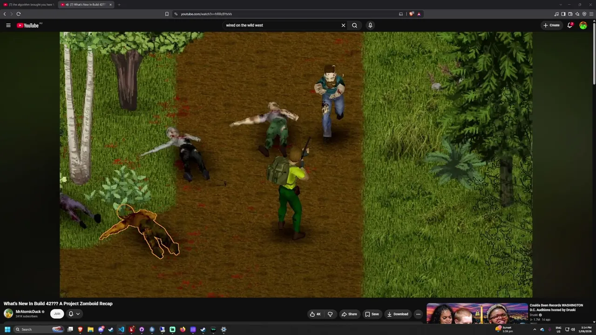
Task: Expand the tab search chevron
Action: click(x=561, y=5)
